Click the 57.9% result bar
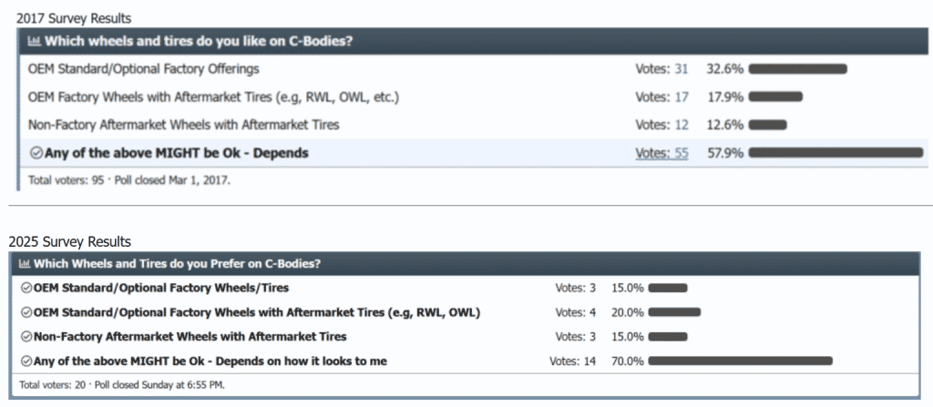 [836, 153]
